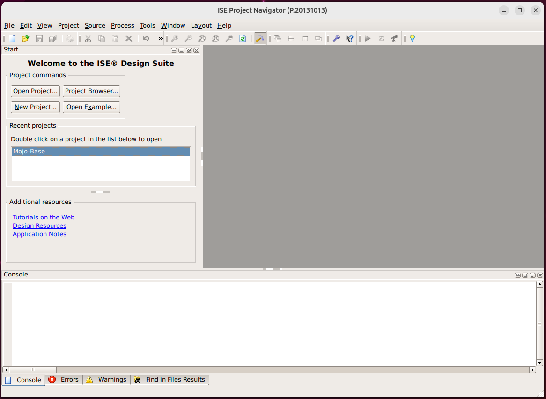Click the Cut scissors icon
This screenshot has height=399, width=546.
click(x=88, y=38)
